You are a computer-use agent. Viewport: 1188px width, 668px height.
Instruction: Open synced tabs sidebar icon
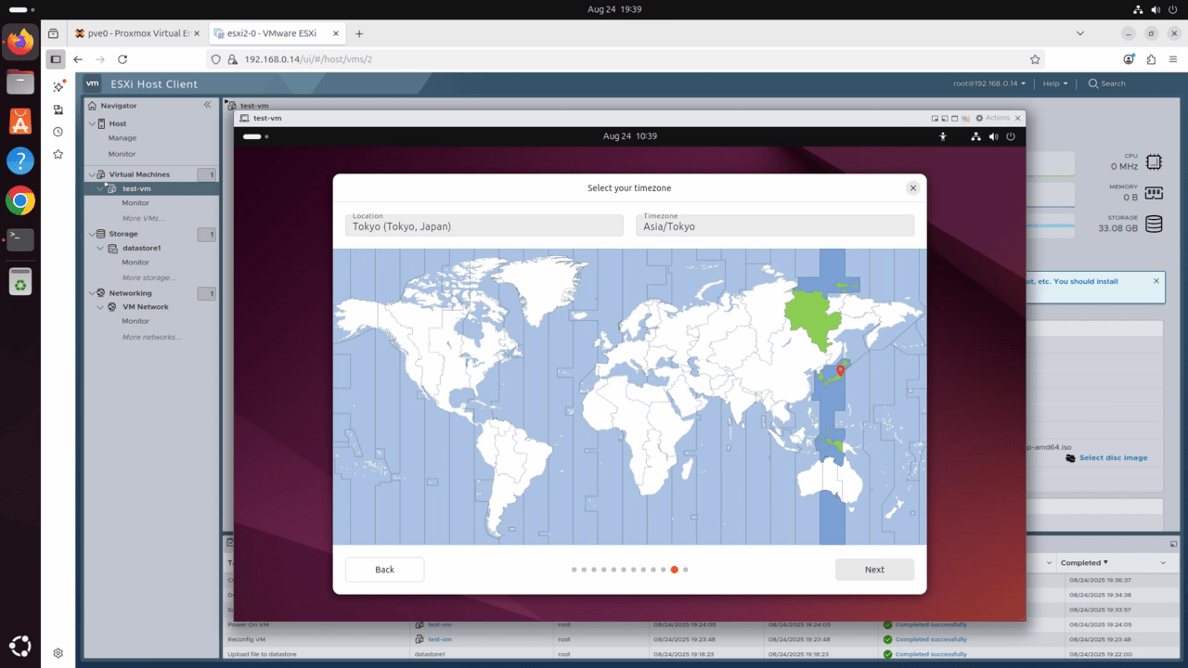tap(58, 109)
